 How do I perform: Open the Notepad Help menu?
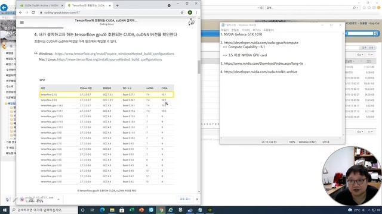269,30
